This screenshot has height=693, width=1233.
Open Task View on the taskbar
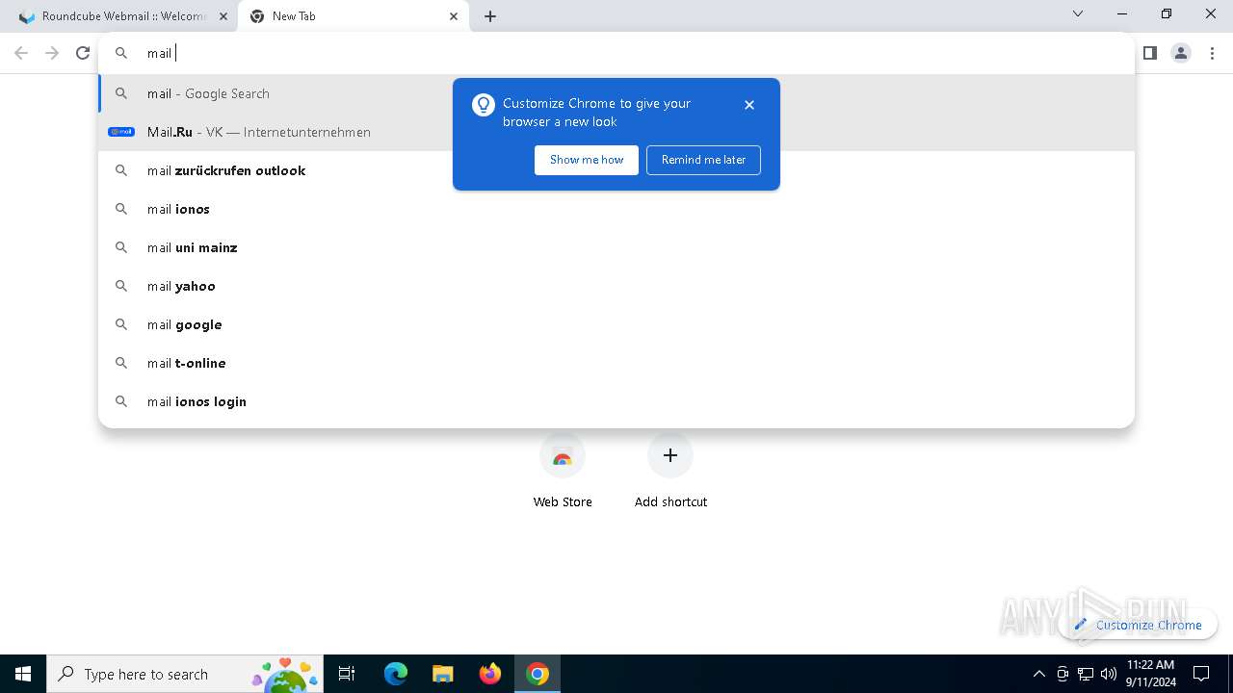pyautogui.click(x=348, y=674)
